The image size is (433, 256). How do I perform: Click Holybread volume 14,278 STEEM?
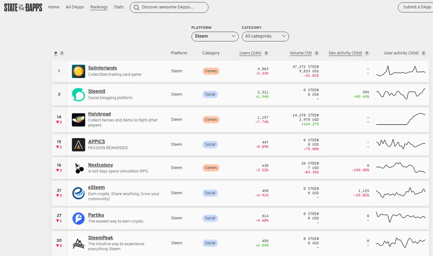pos(305,115)
